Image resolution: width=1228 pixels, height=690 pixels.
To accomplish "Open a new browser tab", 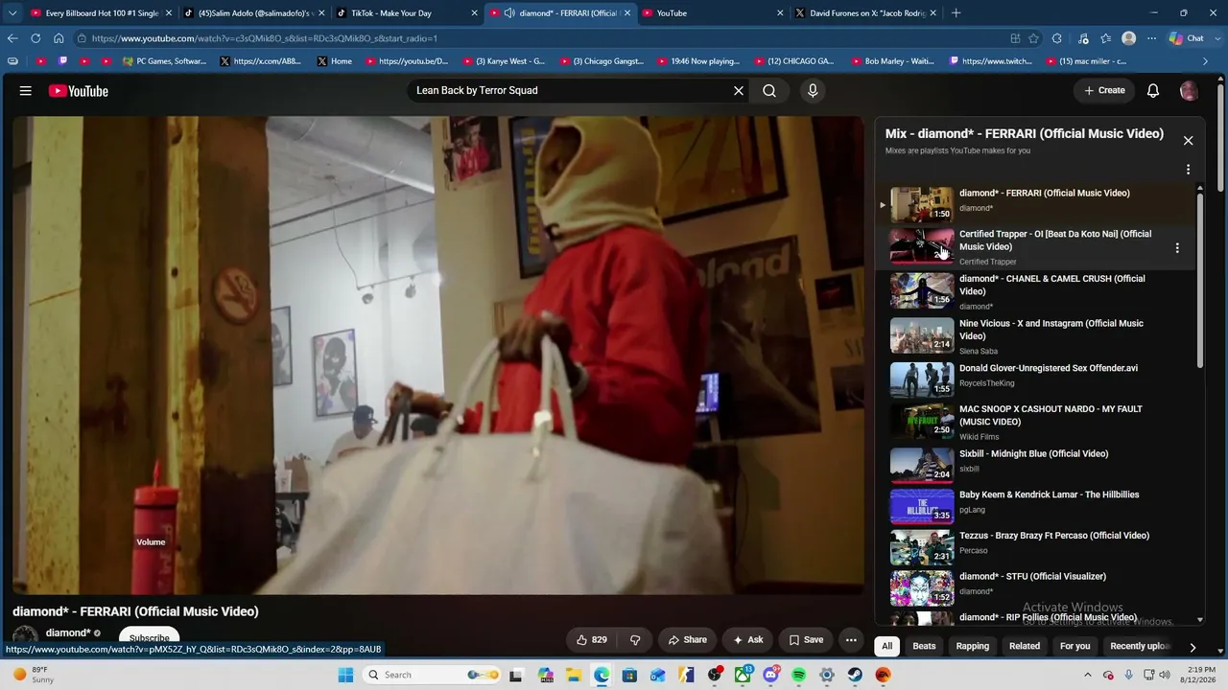I will coord(956,13).
